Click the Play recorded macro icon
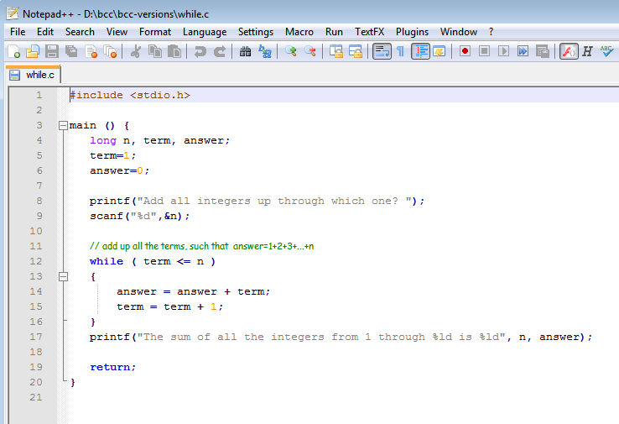619x424 pixels. [503, 51]
